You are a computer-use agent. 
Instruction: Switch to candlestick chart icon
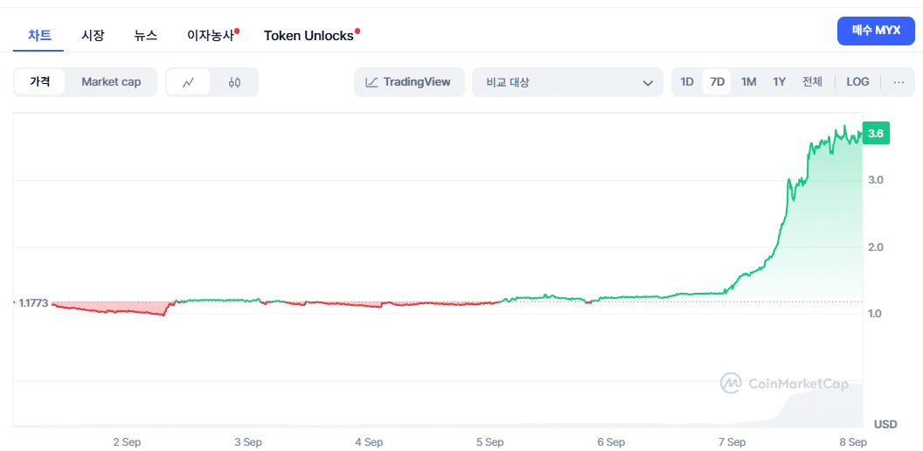pos(234,82)
